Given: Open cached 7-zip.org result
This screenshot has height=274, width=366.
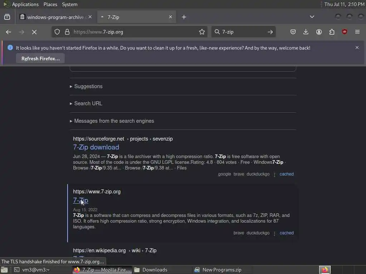Looking at the screenshot, I should pyautogui.click(x=286, y=233).
